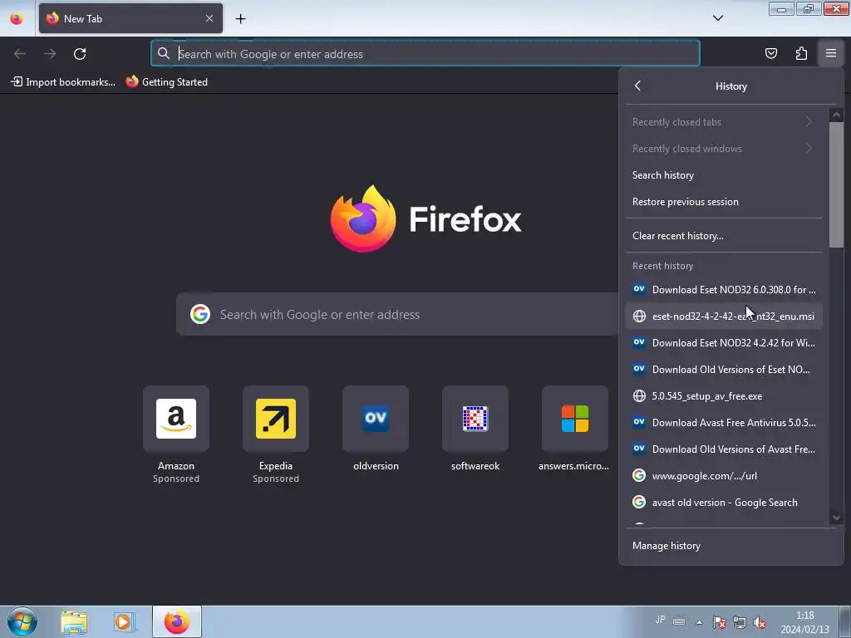Viewport: 851px width, 638px height.
Task: Open eset-nod32-4-2-42 msi history entry
Action: point(724,317)
